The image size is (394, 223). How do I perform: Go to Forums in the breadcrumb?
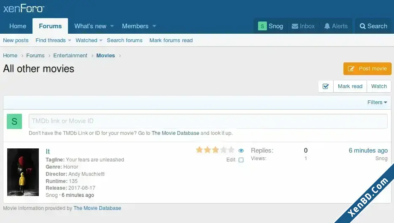(35, 56)
